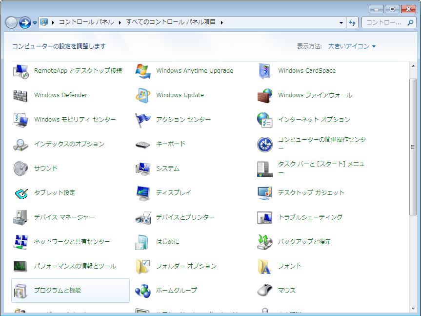Click the キーボード text label
This screenshot has height=316, width=421.
(171, 144)
